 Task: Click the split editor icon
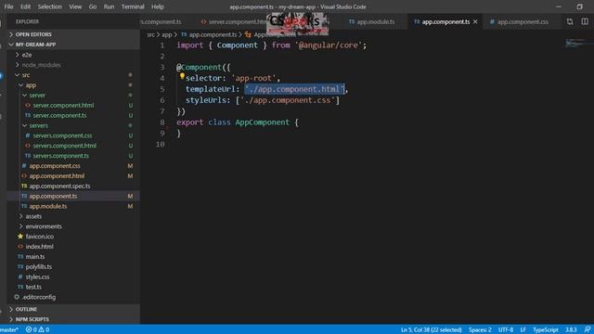[585, 22]
